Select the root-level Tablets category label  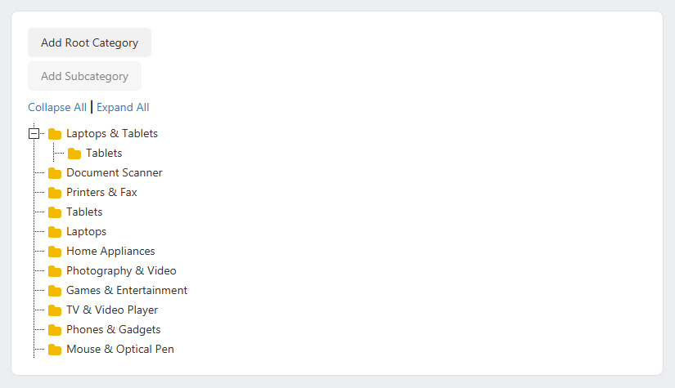pos(84,212)
